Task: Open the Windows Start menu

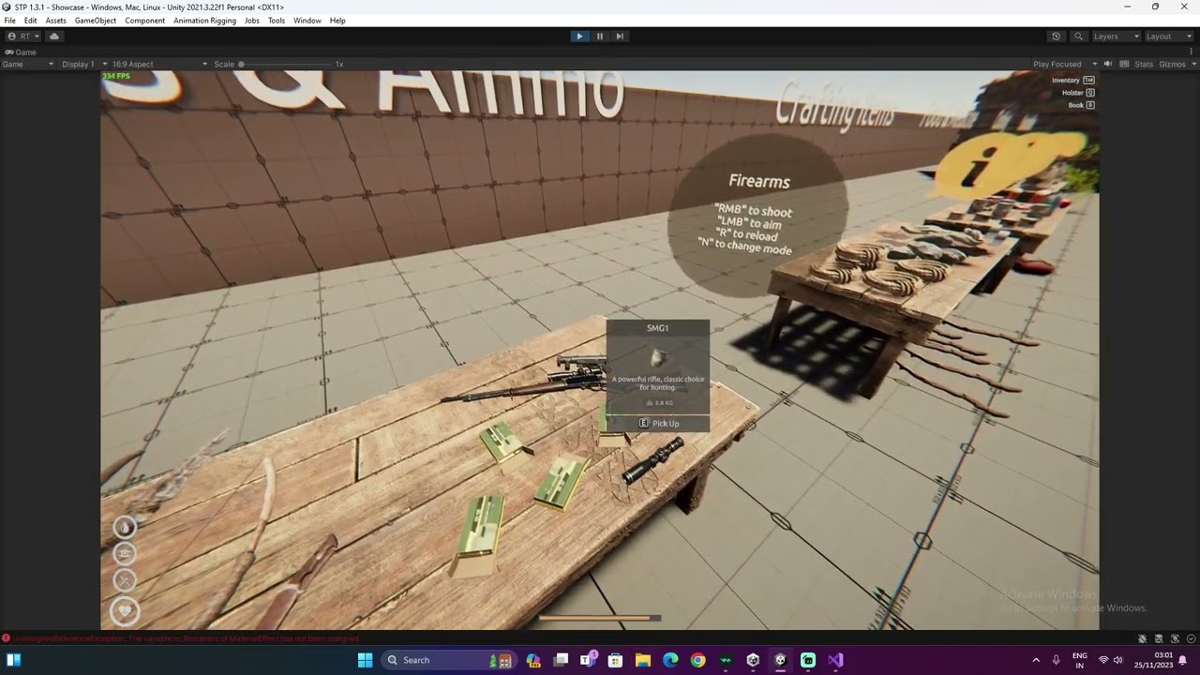Action: (x=365, y=660)
